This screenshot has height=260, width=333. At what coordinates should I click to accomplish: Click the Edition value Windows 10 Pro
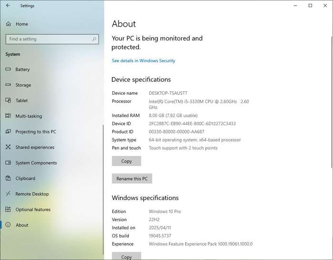[165, 212]
